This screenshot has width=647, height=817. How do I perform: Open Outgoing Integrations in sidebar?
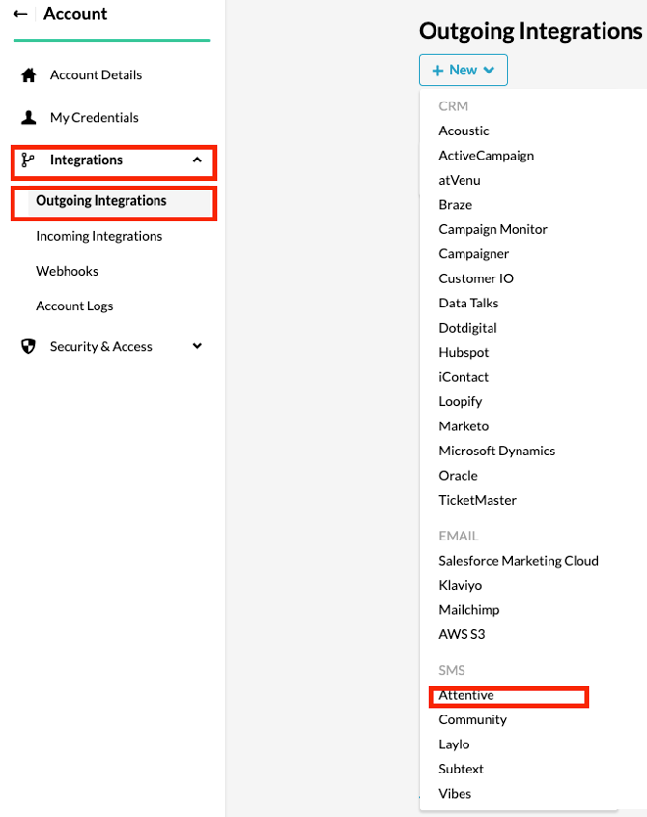coord(101,201)
